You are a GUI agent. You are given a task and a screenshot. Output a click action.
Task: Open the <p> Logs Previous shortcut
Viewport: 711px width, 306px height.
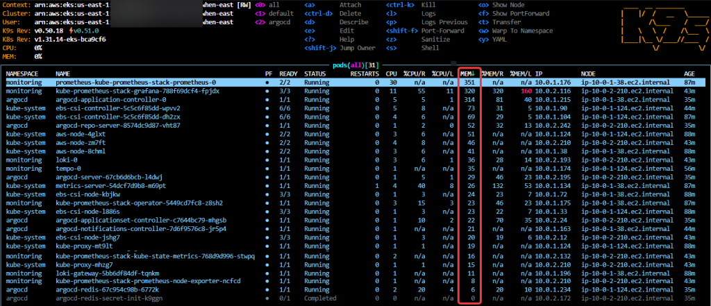[427, 22]
